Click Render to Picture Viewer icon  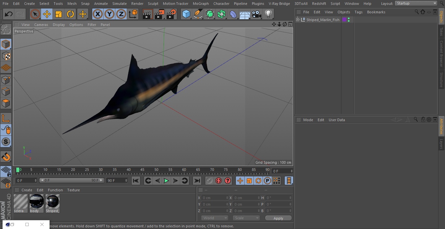click(x=159, y=14)
